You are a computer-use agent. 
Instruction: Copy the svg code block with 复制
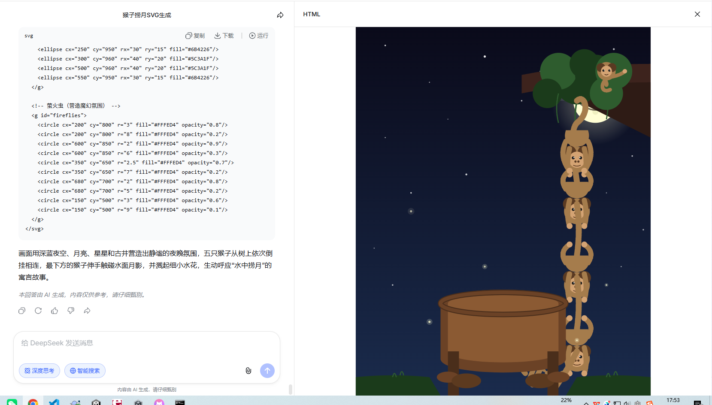[195, 36]
